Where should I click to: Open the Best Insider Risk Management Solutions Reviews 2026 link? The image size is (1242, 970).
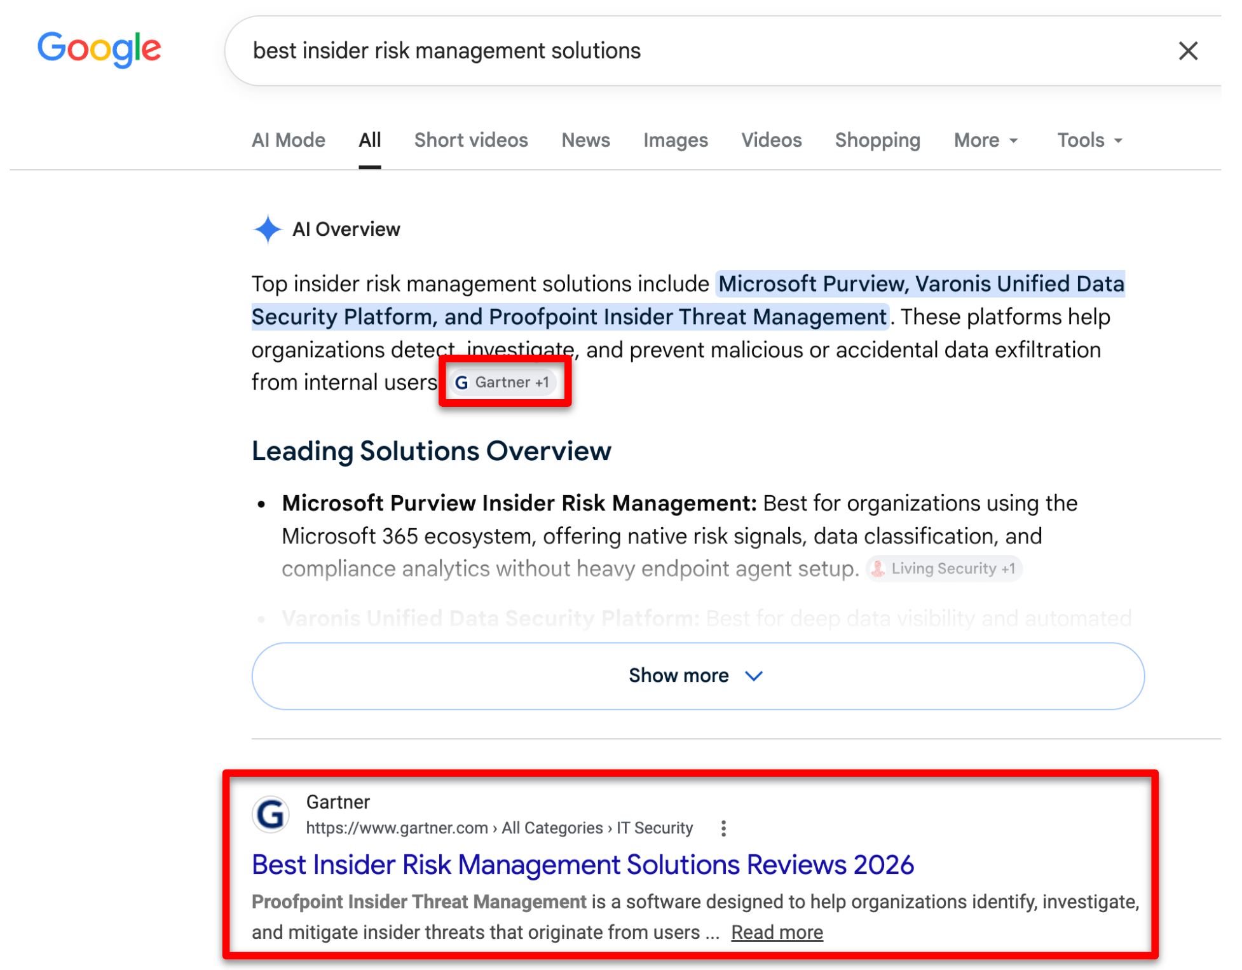583,864
